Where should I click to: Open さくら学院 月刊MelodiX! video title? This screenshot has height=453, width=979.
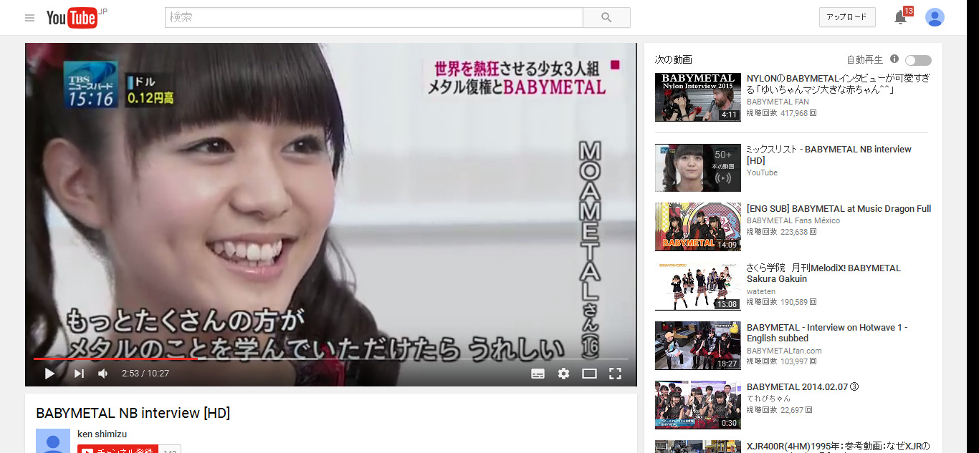point(823,273)
